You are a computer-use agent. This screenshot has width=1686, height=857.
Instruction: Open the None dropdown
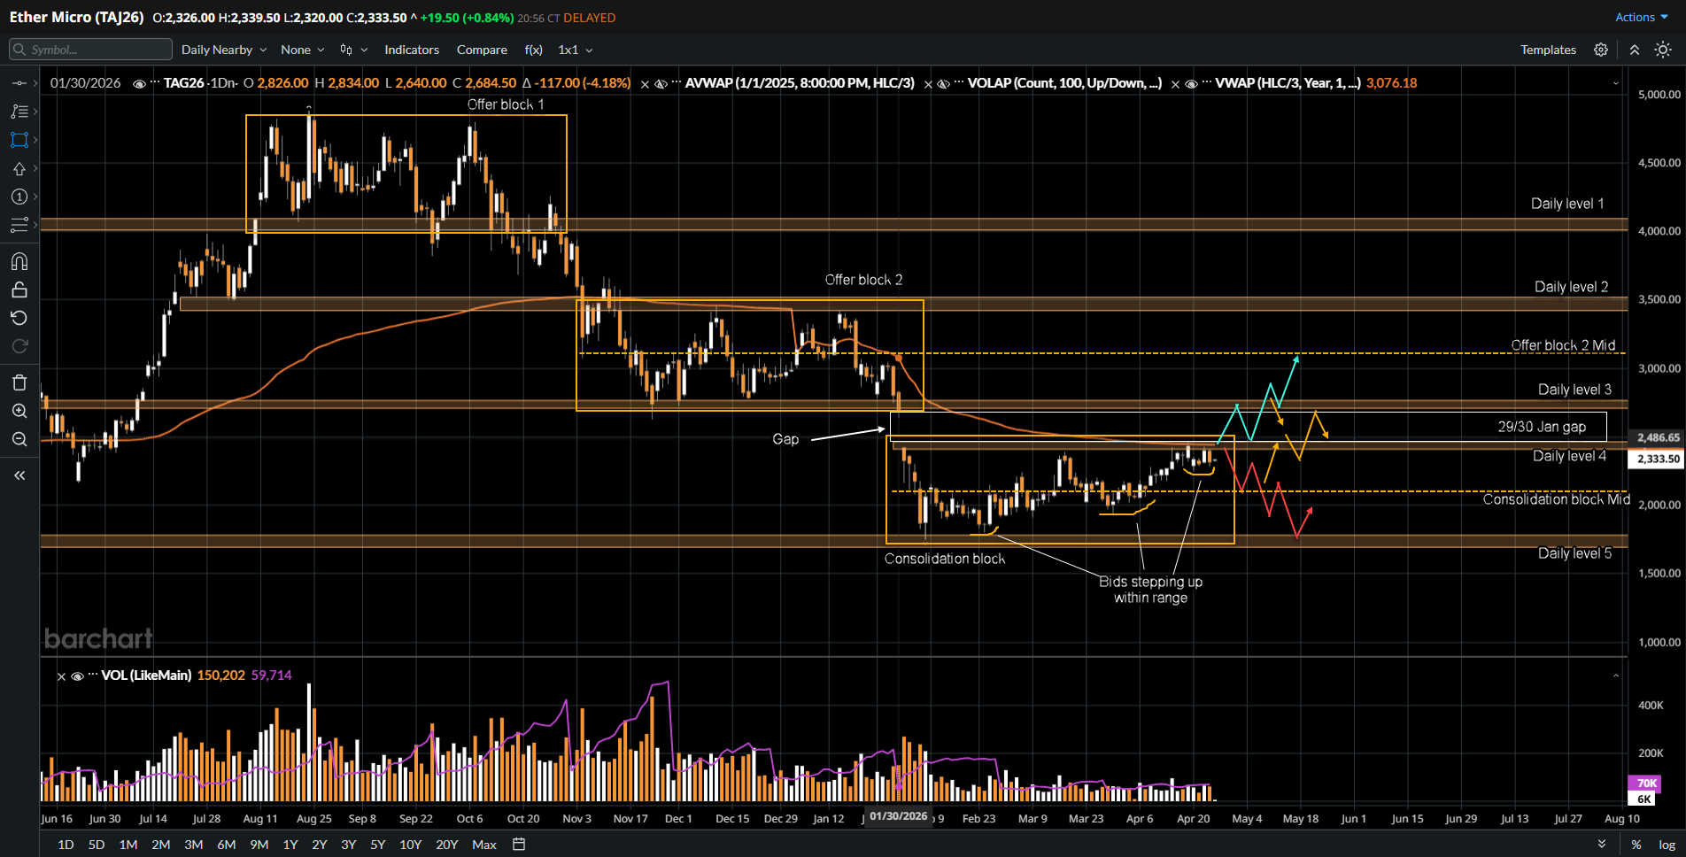[303, 50]
